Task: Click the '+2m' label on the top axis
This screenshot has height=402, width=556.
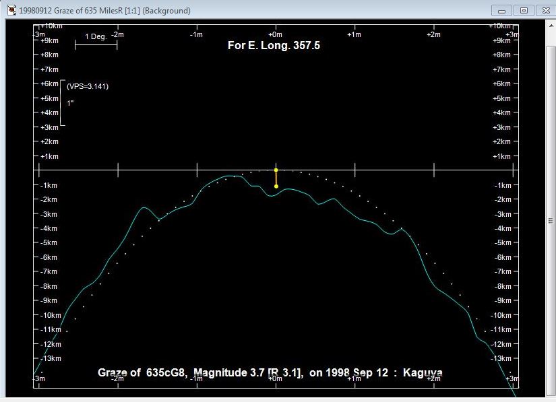Action: point(433,34)
